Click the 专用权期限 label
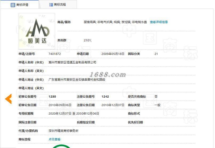Image resolution: width=215 pixels, height=148 pixels. (26, 114)
